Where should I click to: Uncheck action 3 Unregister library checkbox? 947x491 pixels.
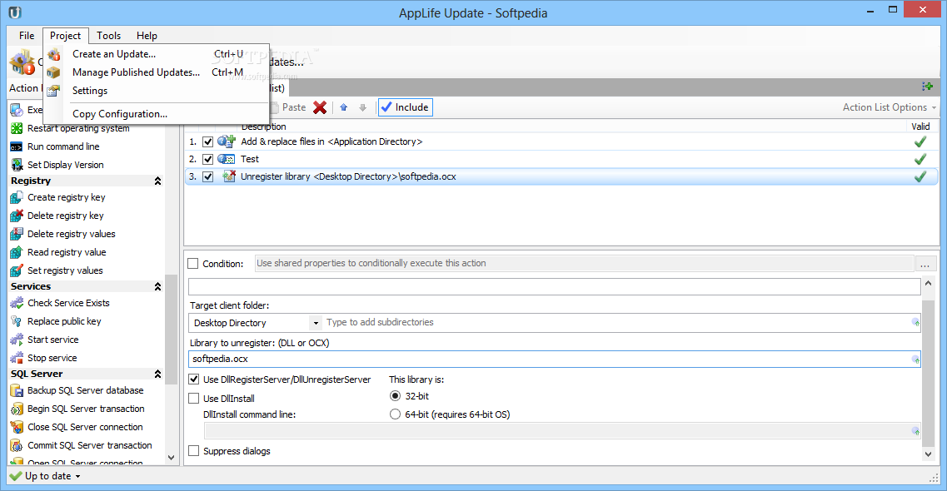(x=207, y=176)
